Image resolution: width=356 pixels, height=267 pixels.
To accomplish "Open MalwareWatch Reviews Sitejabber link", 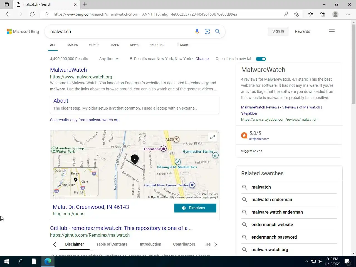I will (281, 110).
